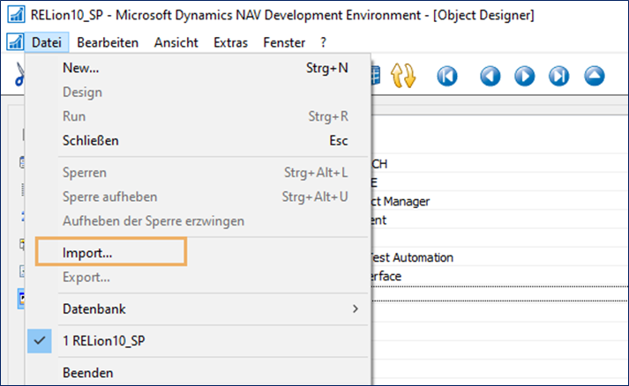Image resolution: width=629 pixels, height=386 pixels.
Task: Go to next record using right arrow icon
Action: click(x=525, y=76)
